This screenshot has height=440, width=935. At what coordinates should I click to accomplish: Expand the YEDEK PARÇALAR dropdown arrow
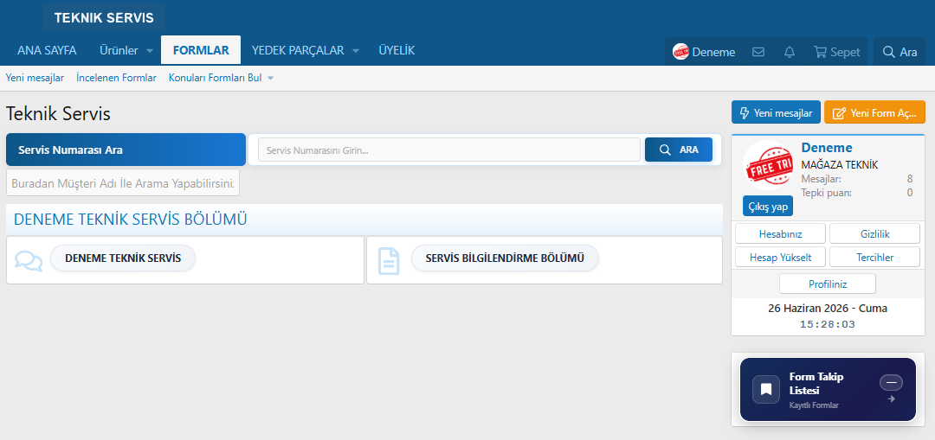click(x=356, y=51)
